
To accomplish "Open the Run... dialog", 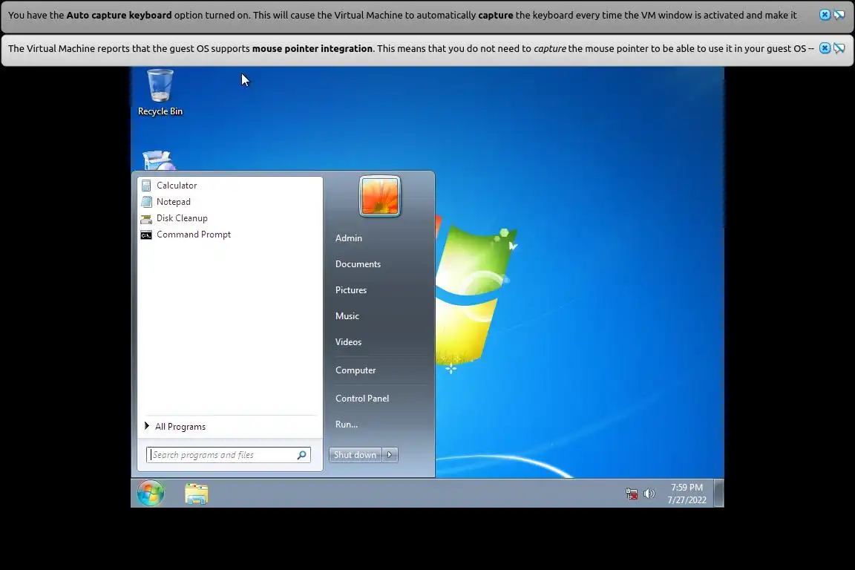I will [347, 425].
